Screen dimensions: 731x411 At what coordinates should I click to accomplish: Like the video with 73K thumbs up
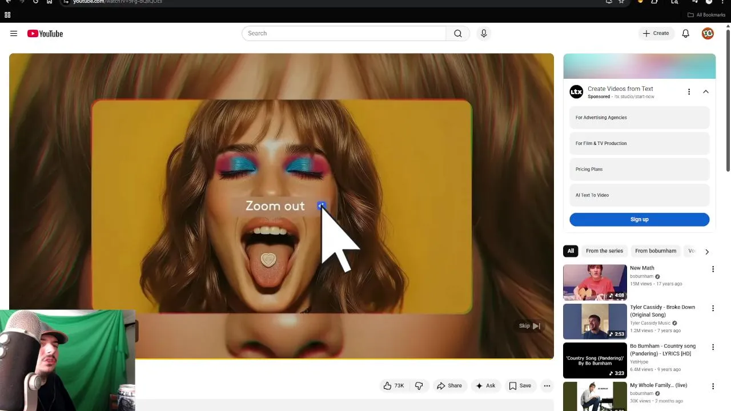(x=393, y=386)
